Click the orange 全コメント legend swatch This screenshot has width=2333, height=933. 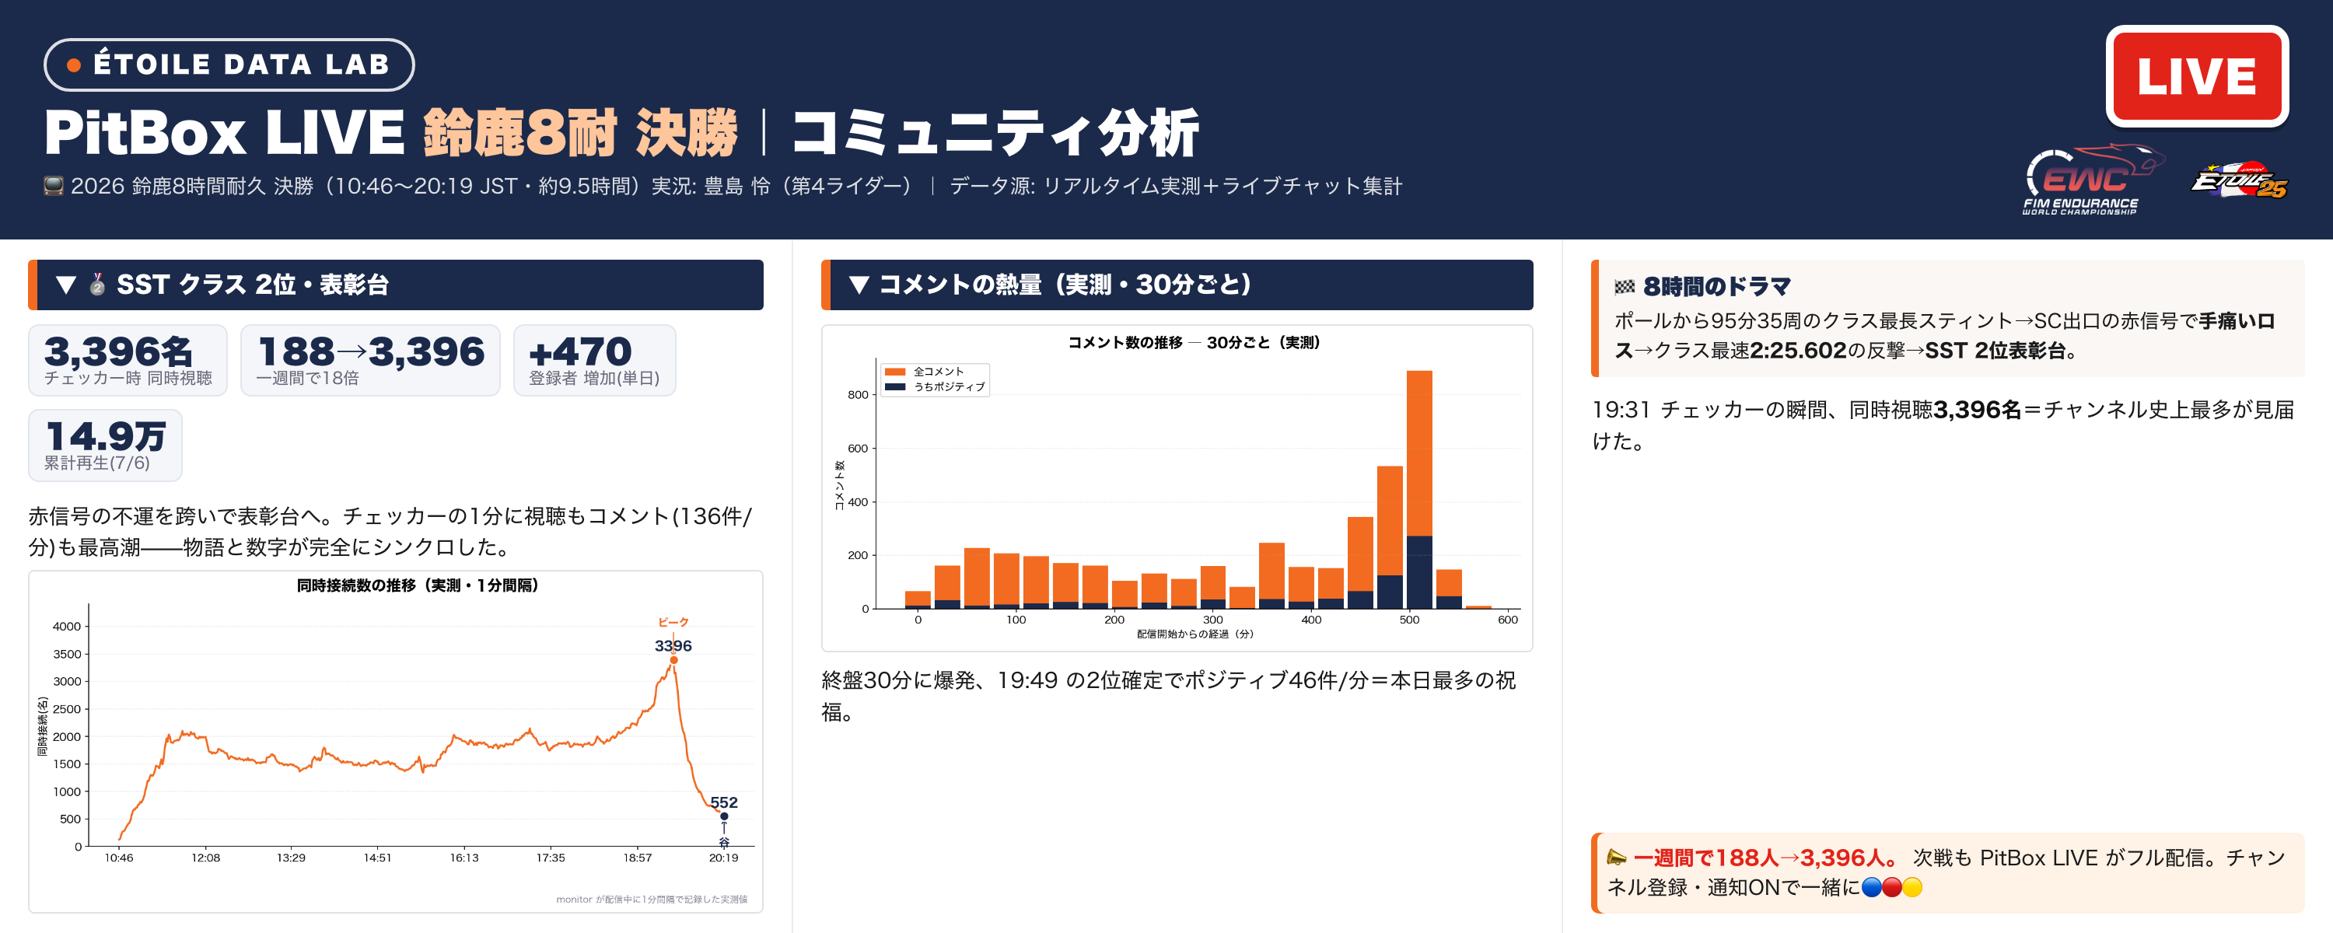[x=895, y=372]
